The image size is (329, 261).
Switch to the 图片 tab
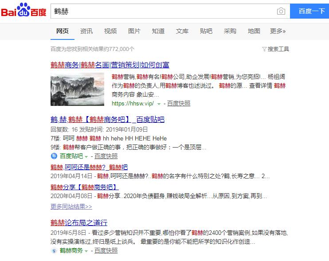[x=134, y=31]
